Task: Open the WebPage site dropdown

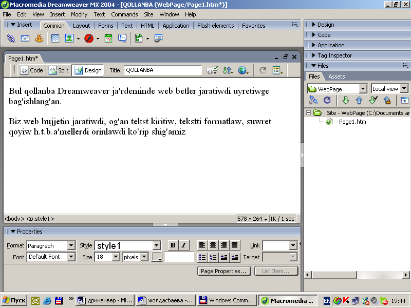Action: (x=363, y=89)
